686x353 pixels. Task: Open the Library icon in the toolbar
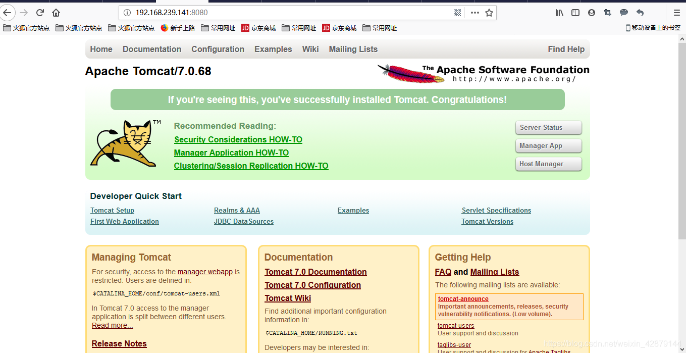point(559,13)
